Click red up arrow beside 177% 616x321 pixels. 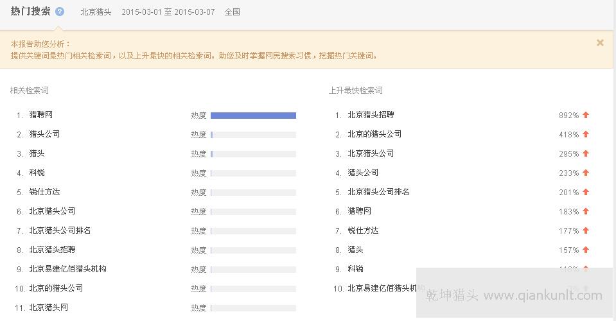pos(586,230)
